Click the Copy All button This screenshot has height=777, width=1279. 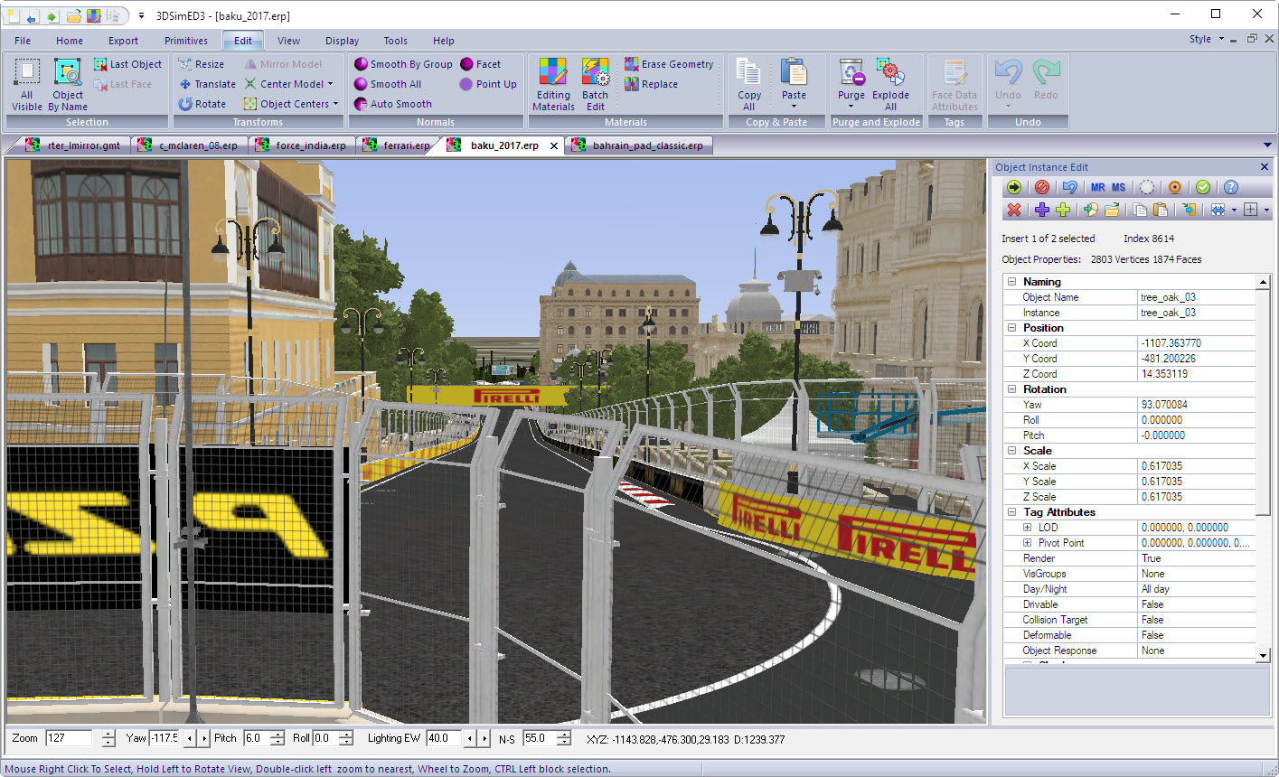point(749,85)
